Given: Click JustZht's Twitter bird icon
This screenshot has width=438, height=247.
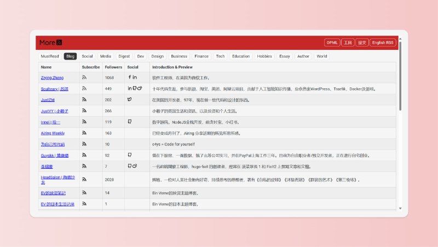Looking at the screenshot, I should coord(130,99).
